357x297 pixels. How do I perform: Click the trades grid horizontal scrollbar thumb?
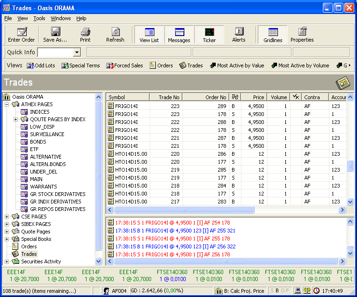[x=184, y=210]
